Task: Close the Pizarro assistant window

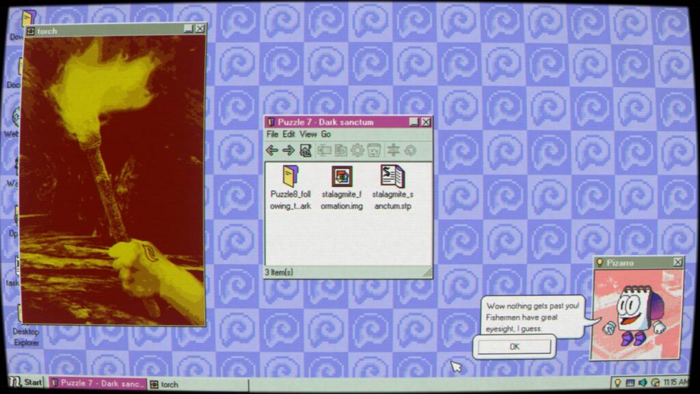Action: pyautogui.click(x=677, y=262)
